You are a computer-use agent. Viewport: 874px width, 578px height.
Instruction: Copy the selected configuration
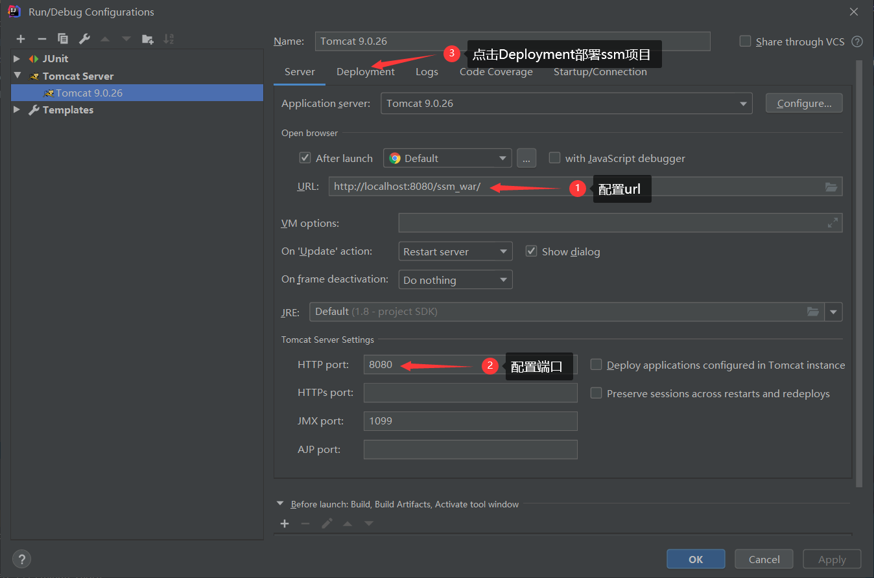(63, 39)
